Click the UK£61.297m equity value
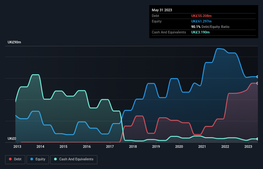The width and height of the screenshot is (263, 169). (201, 21)
